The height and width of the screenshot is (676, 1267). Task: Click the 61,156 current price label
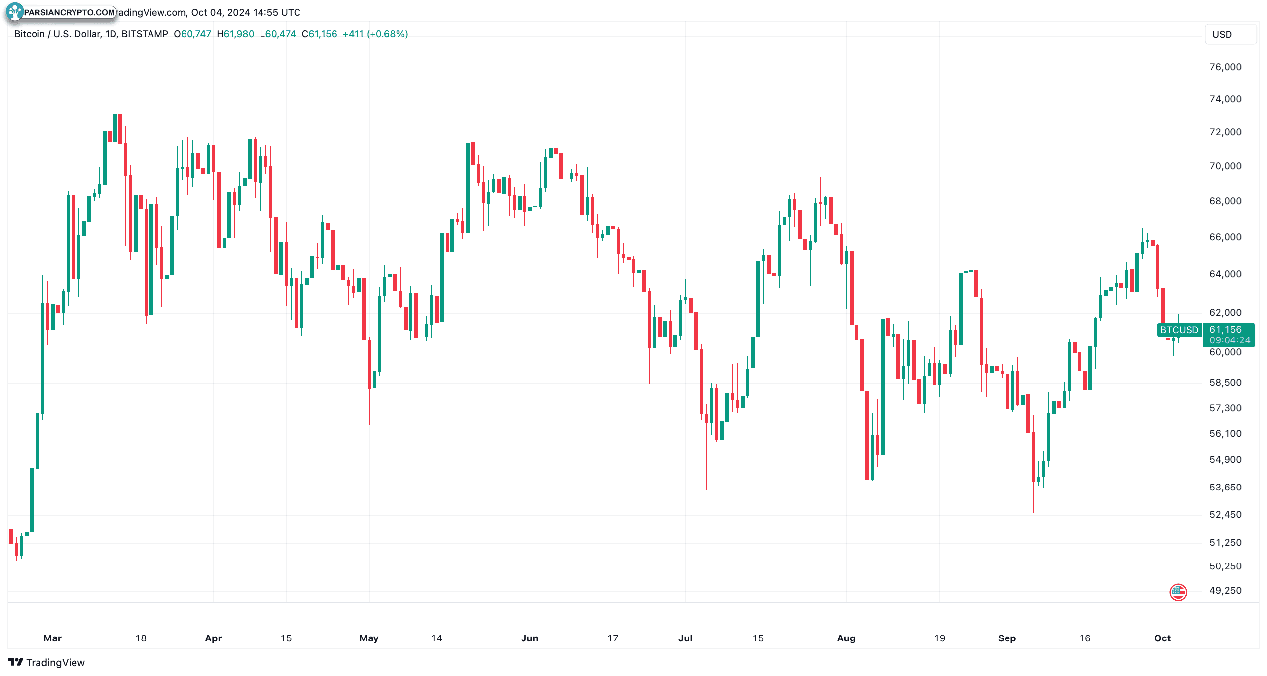point(1225,329)
